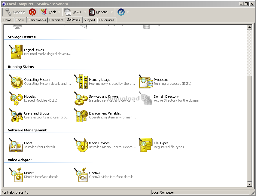Click the vertical scrollbar thumb
The width and height of the screenshot is (256, 196).
coord(249,129)
